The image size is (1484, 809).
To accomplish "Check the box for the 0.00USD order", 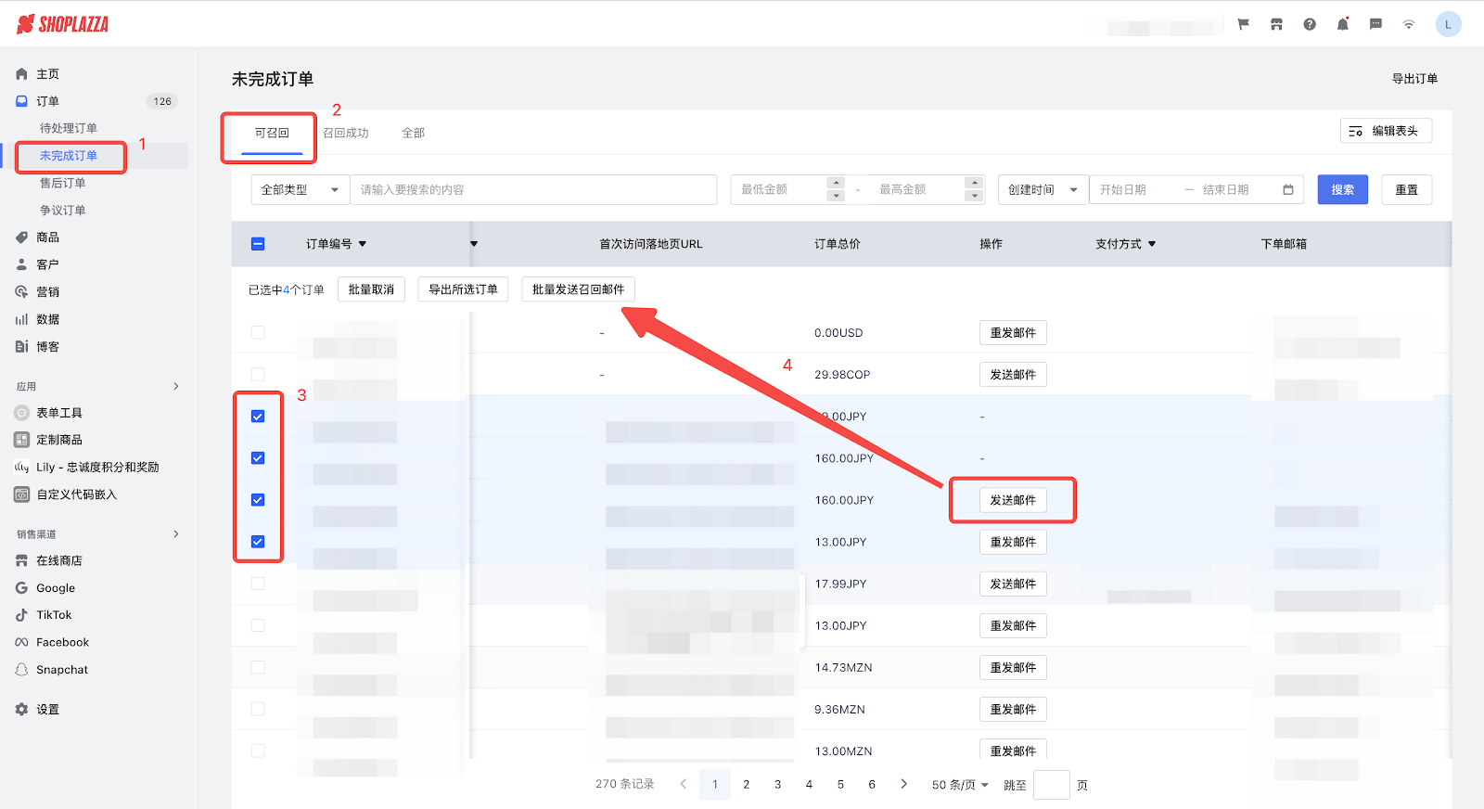I will [x=258, y=332].
